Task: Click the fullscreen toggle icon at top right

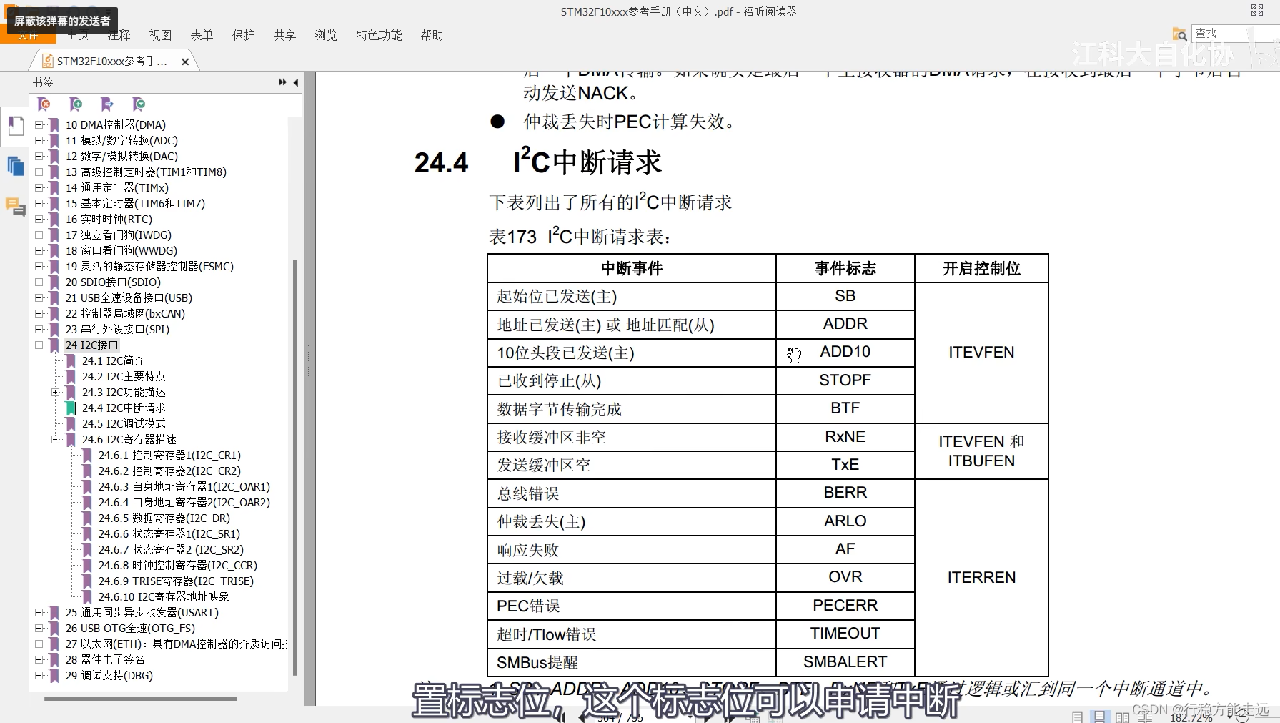Action: [x=1257, y=10]
